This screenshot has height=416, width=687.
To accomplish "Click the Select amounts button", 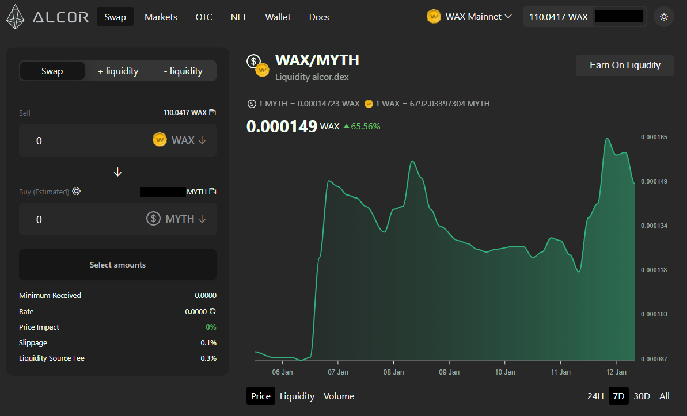I will (x=117, y=265).
